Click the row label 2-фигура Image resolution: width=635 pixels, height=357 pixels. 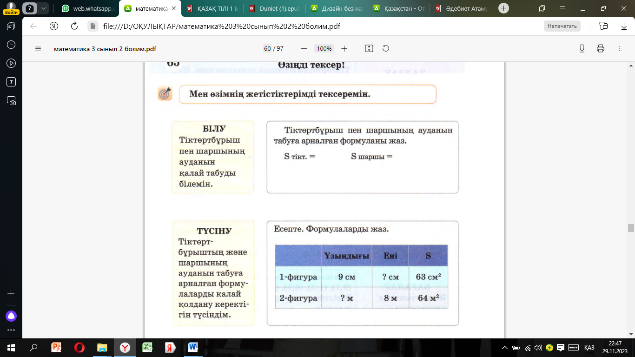(x=298, y=298)
